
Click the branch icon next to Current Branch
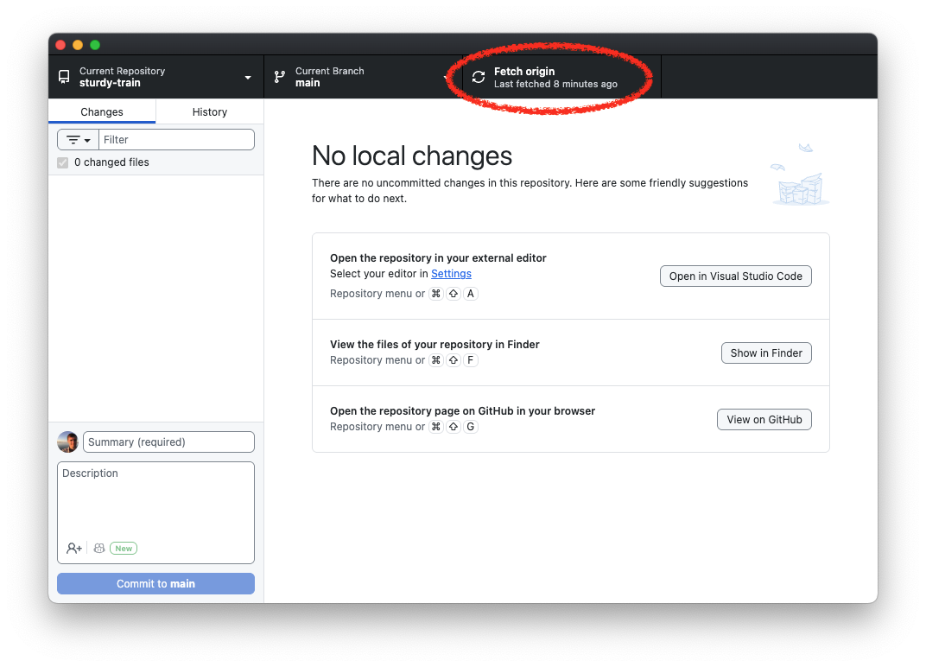pos(280,77)
